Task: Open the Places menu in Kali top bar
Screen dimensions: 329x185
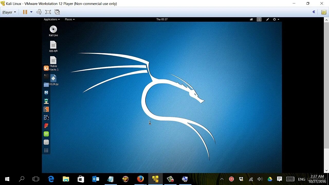Action: 70,19
